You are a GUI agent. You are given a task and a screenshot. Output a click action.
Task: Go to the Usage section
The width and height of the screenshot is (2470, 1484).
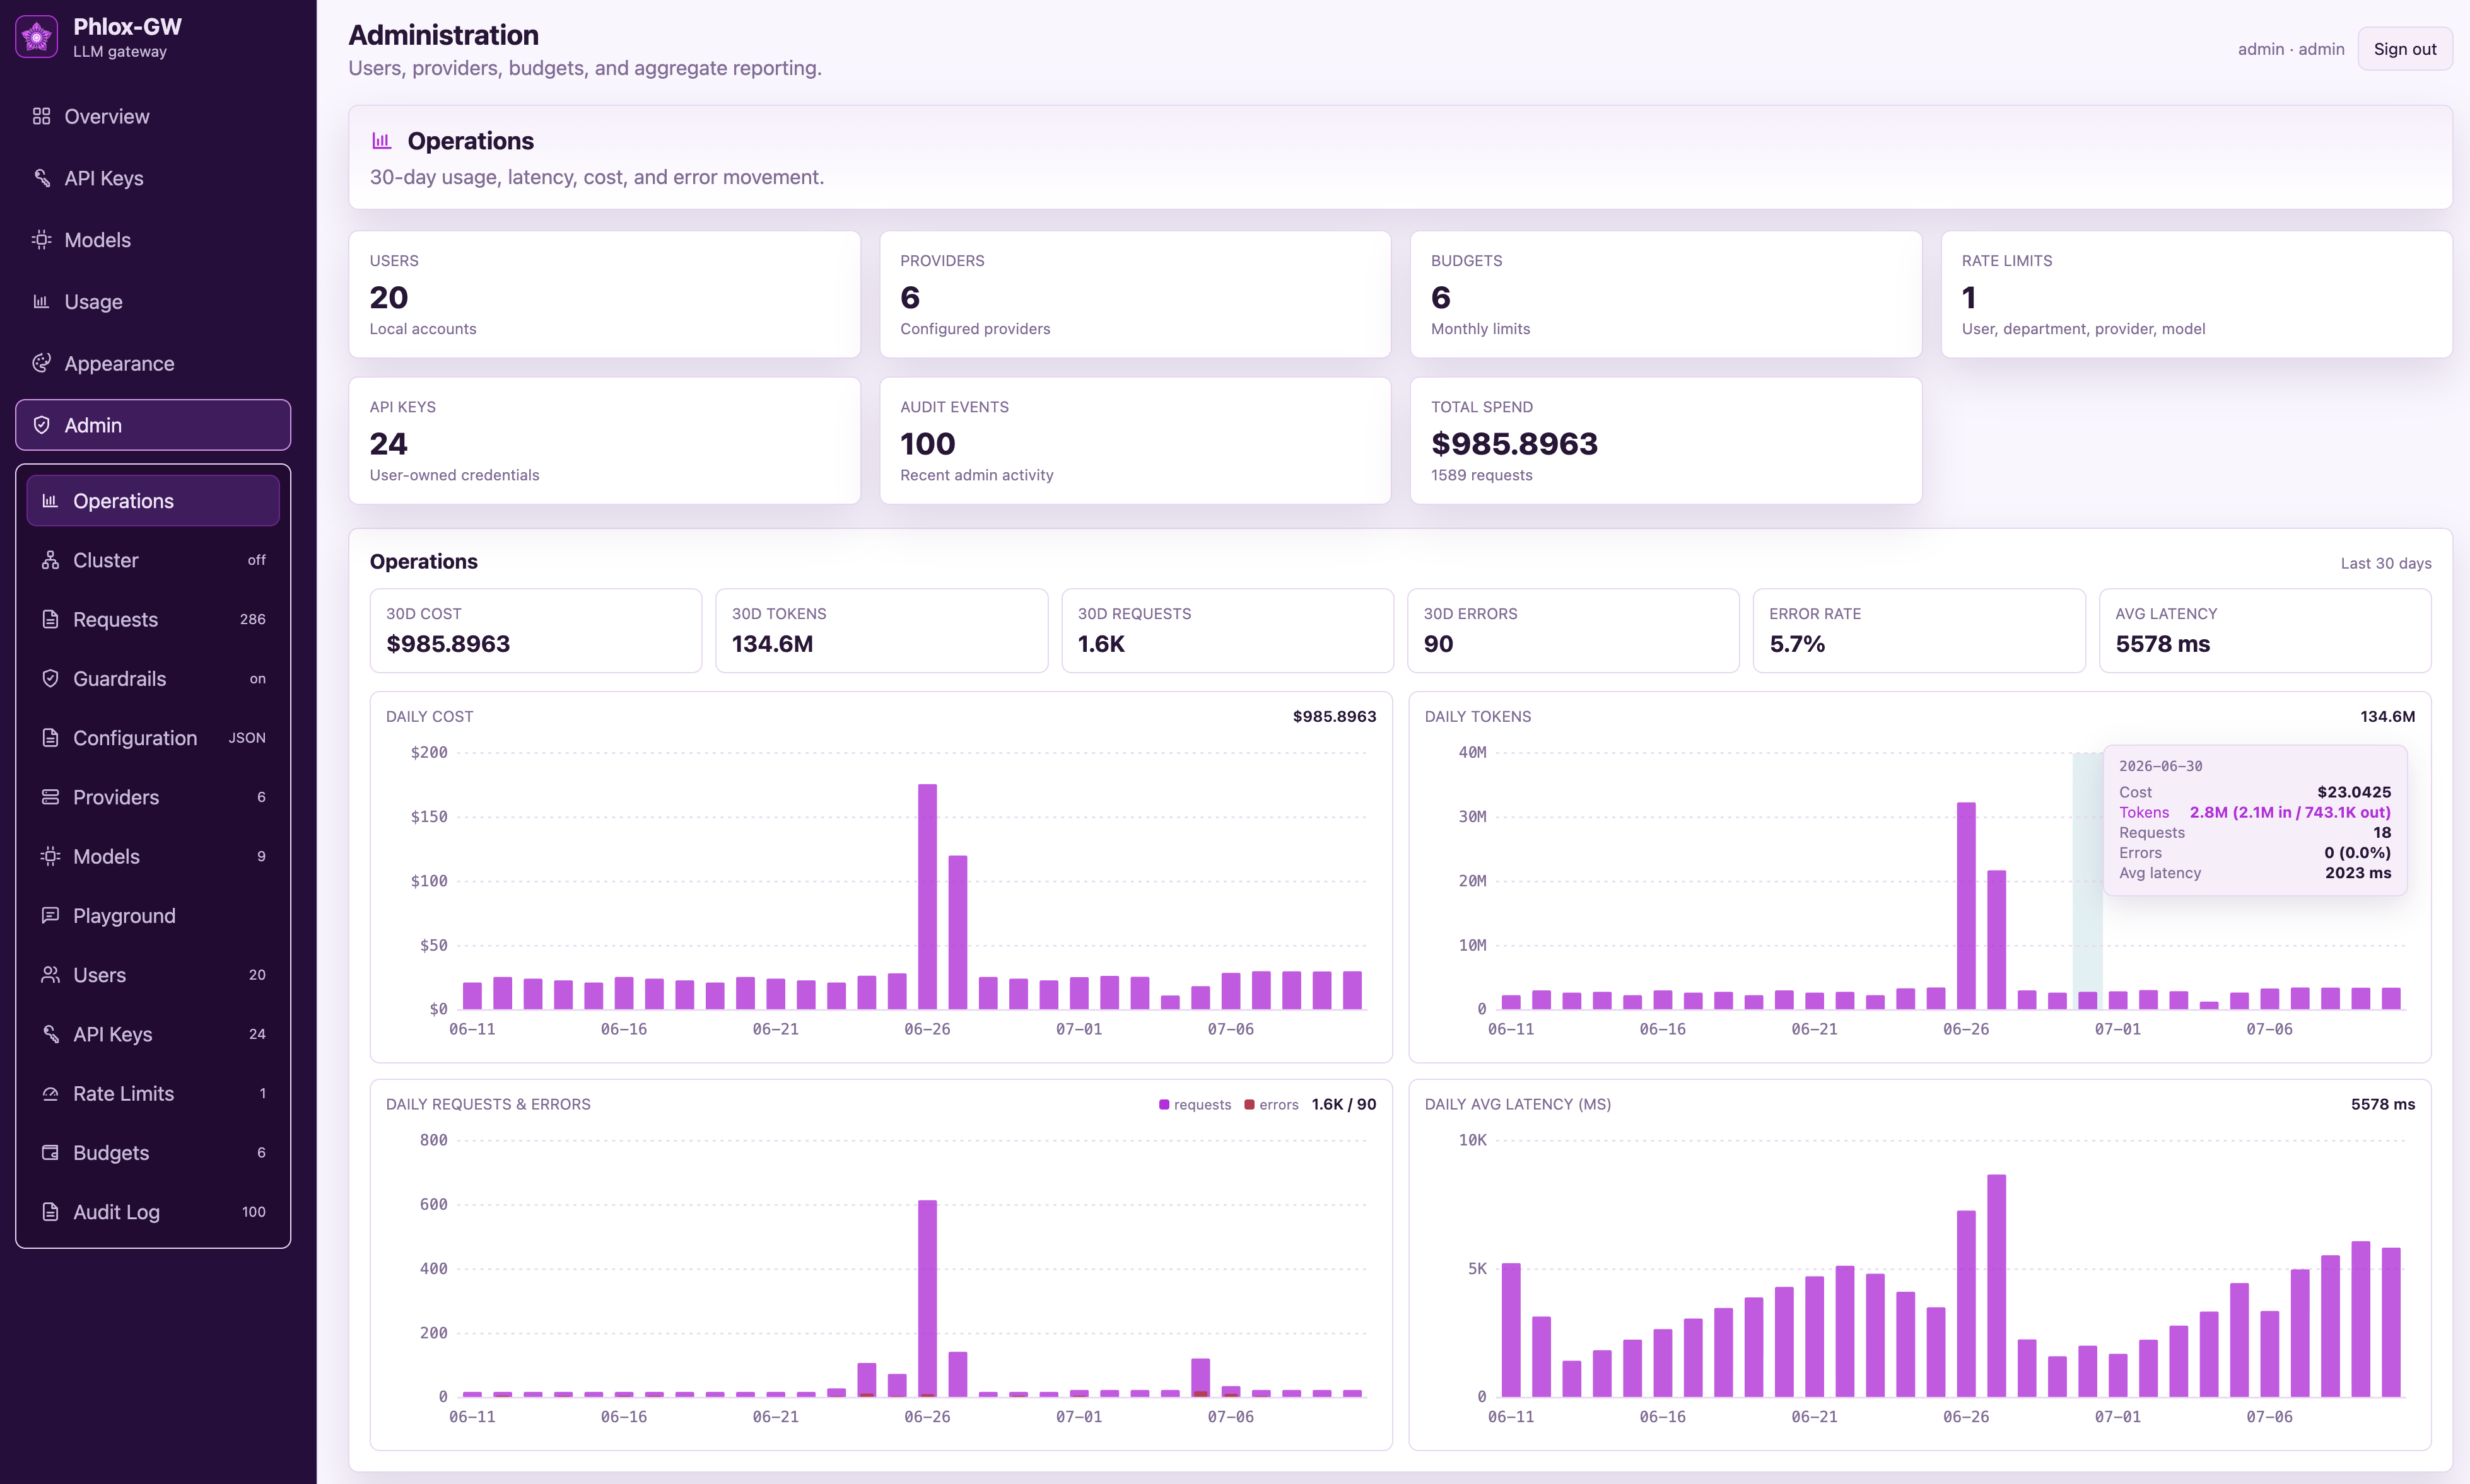[x=153, y=301]
